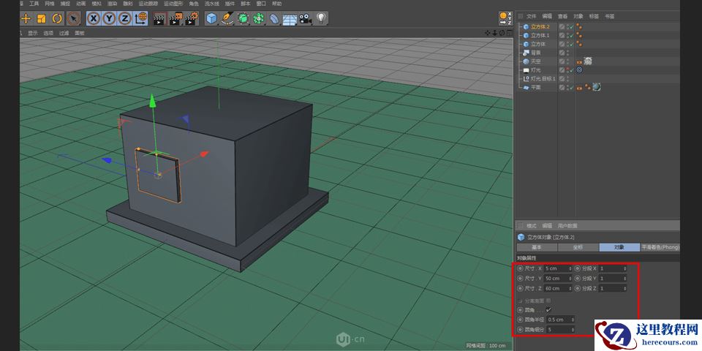Switch to the 对象 attribute tab
The height and width of the screenshot is (351, 702).
(x=619, y=248)
